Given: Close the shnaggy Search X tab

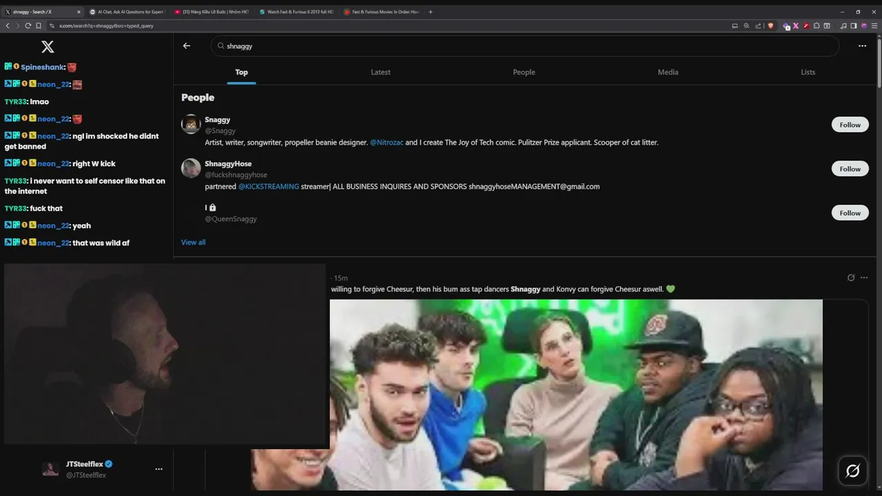Looking at the screenshot, I should point(79,12).
